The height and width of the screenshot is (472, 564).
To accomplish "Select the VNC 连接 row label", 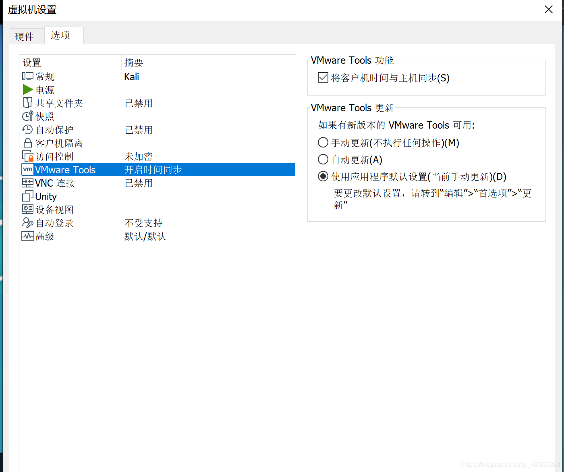I will click(55, 183).
